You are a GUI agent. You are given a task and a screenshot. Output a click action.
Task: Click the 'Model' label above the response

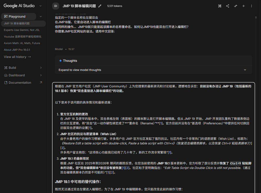click(x=59, y=49)
